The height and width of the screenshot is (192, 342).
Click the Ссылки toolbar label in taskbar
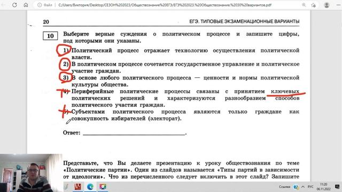284,187
